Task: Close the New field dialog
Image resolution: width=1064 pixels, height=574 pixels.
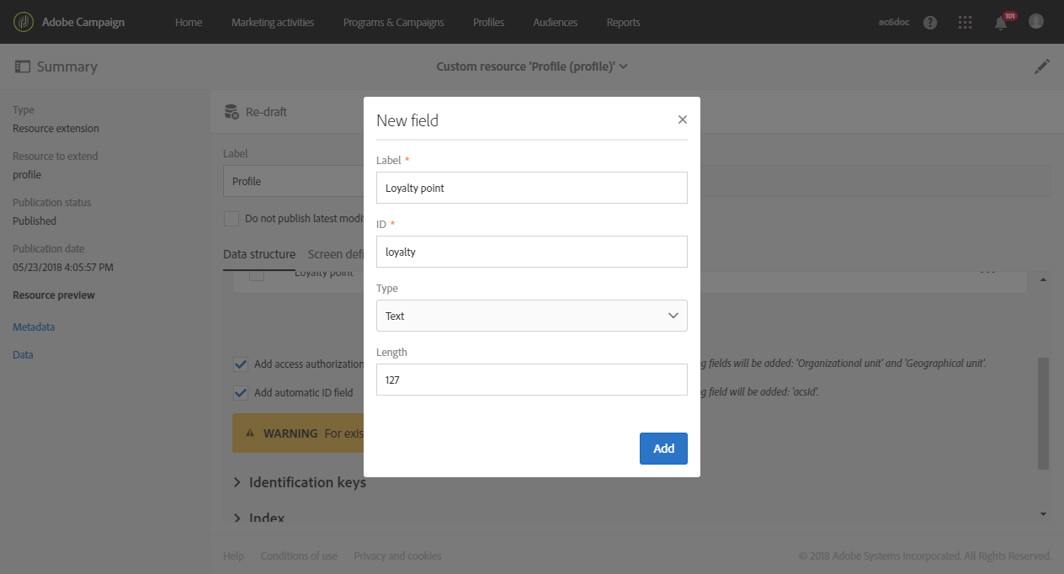Action: 683,120
